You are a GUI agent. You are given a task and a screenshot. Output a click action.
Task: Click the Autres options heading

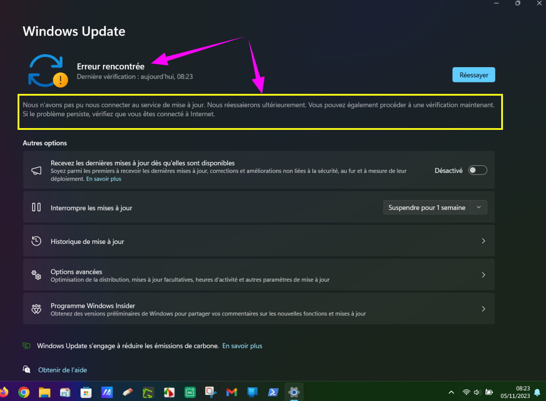(x=45, y=143)
